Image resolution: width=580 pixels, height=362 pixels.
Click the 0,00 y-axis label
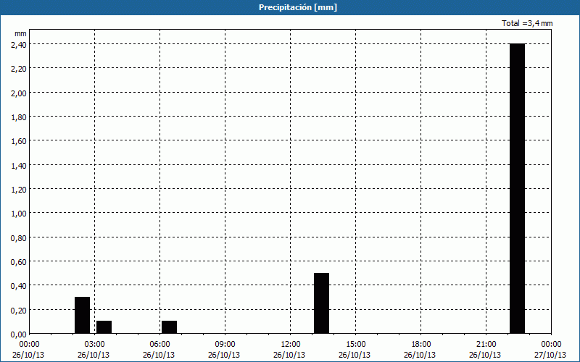[19, 334]
